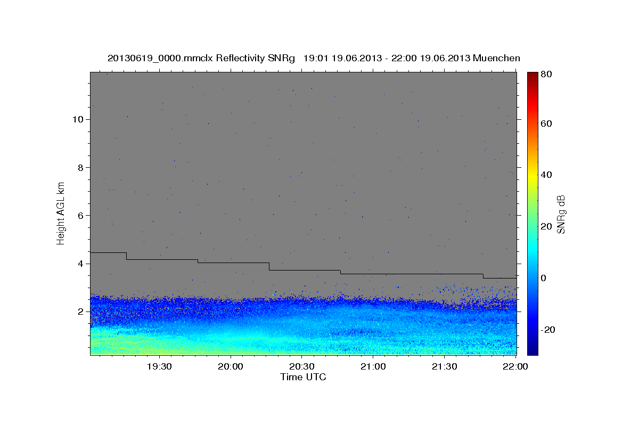Click the colorbar value 80

point(546,75)
